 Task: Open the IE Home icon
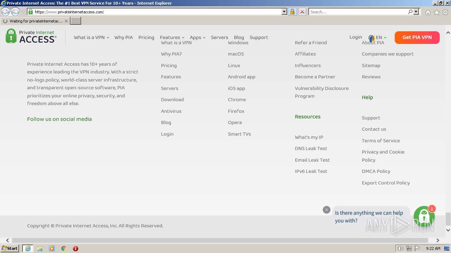(x=428, y=12)
